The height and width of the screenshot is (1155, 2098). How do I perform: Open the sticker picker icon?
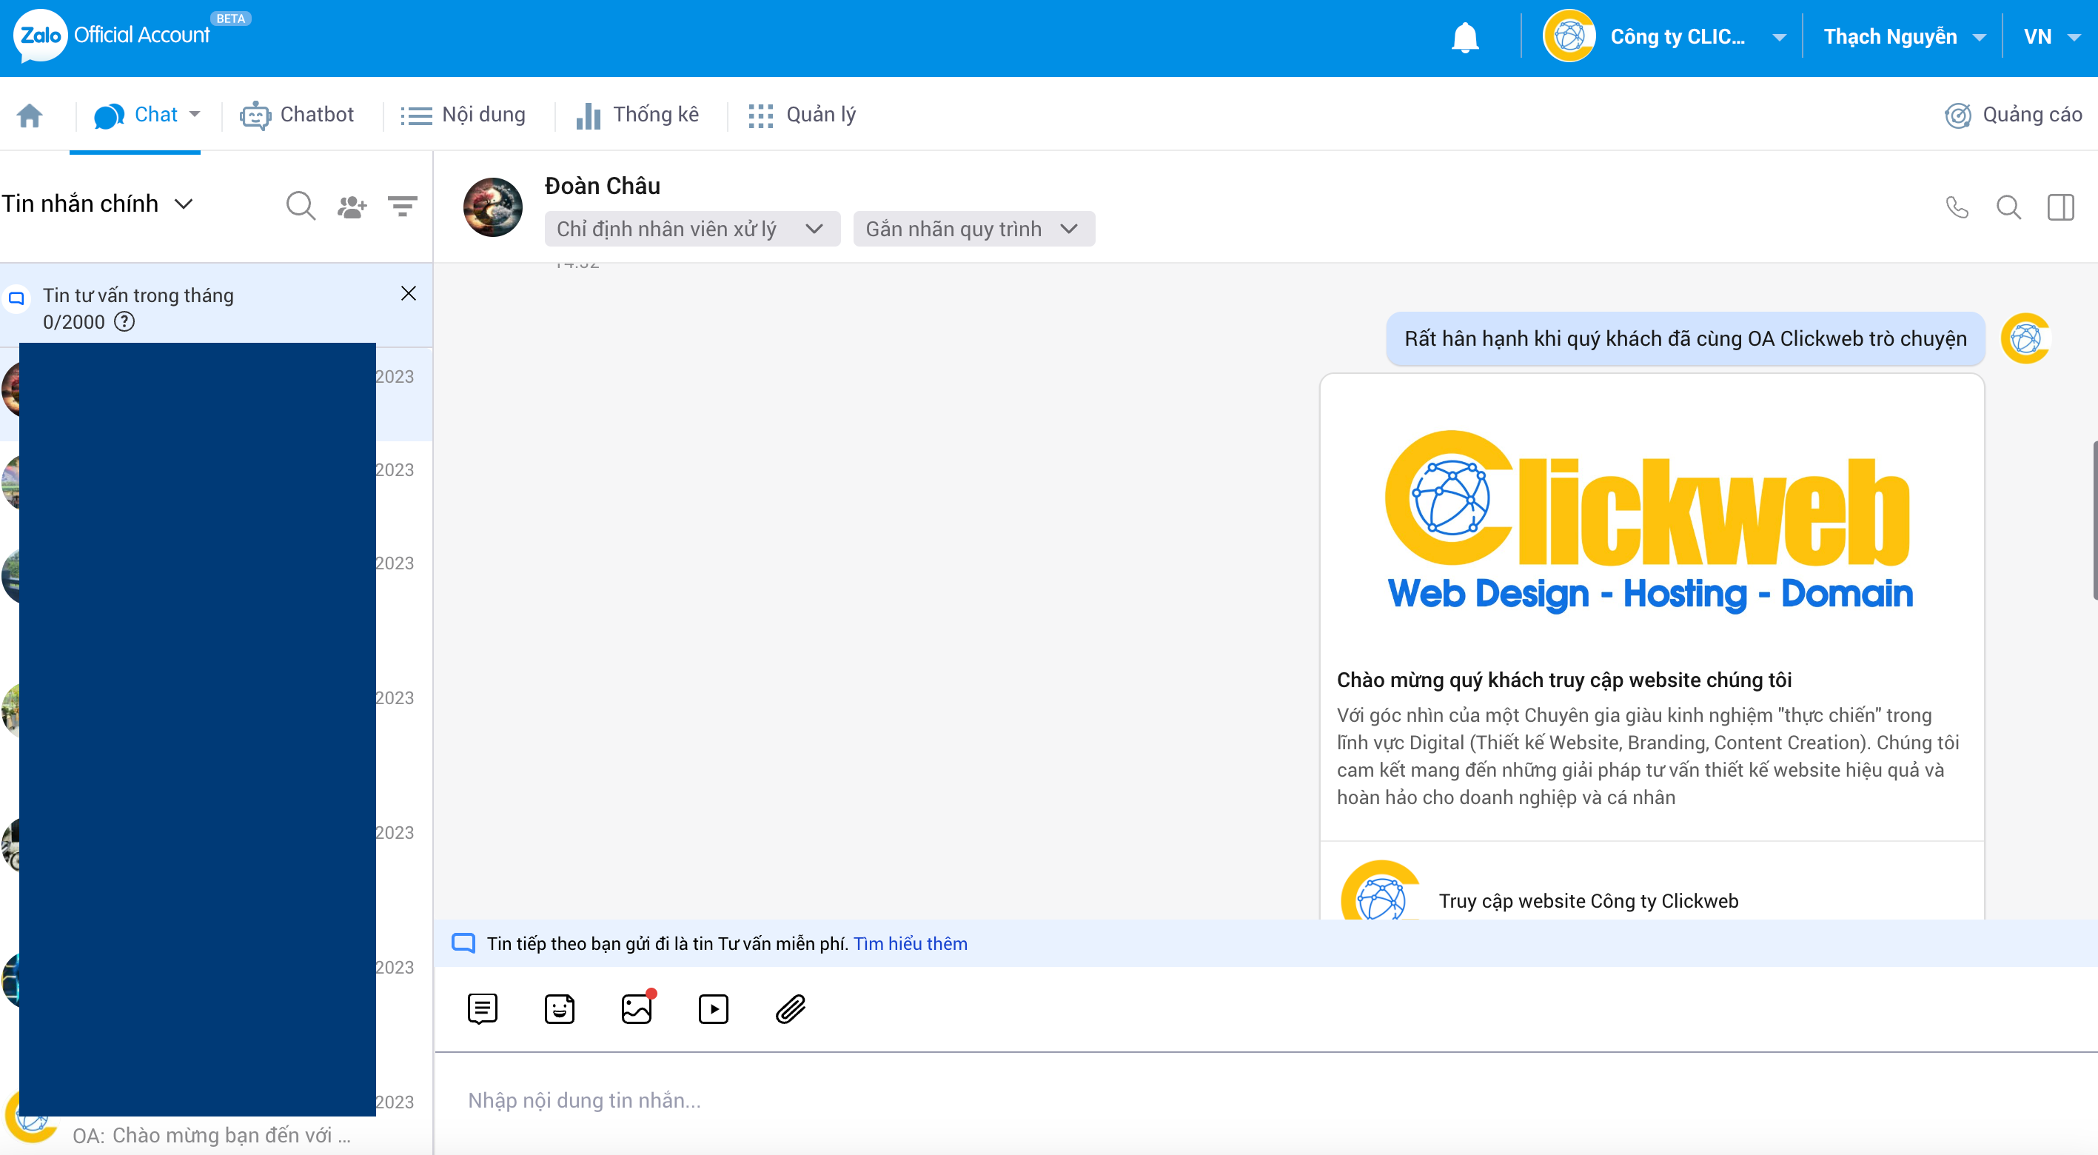[x=560, y=1008]
